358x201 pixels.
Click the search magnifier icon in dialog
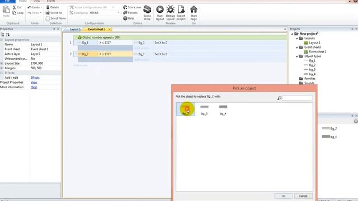click(279, 98)
